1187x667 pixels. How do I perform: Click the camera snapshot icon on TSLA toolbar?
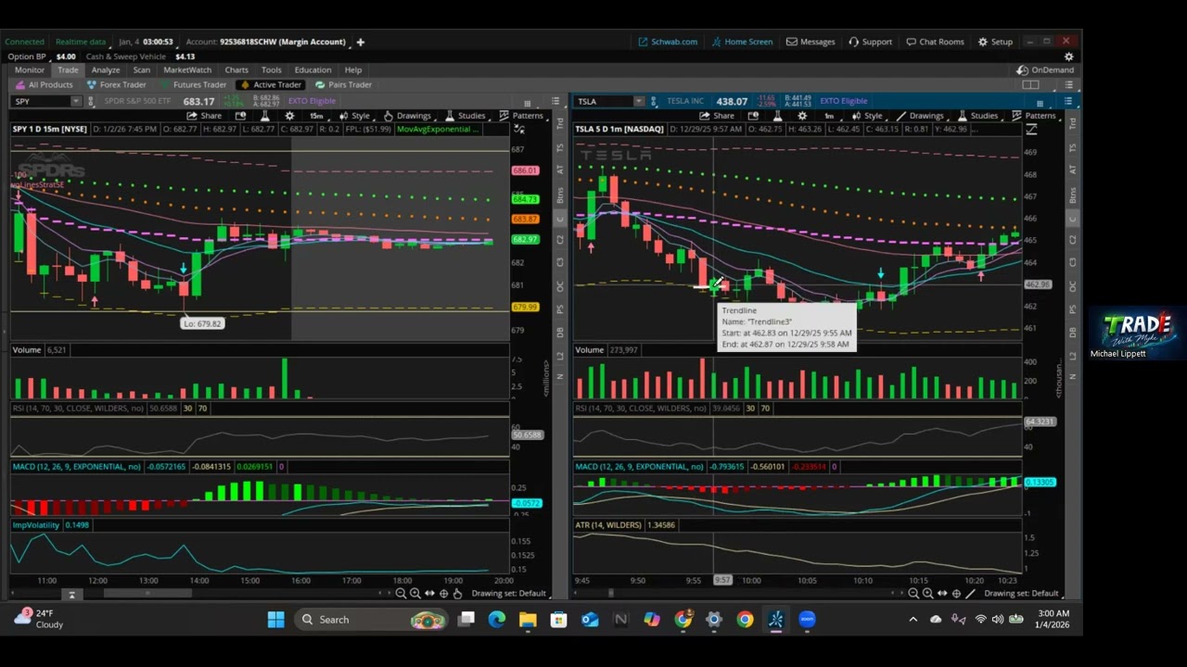[753, 116]
